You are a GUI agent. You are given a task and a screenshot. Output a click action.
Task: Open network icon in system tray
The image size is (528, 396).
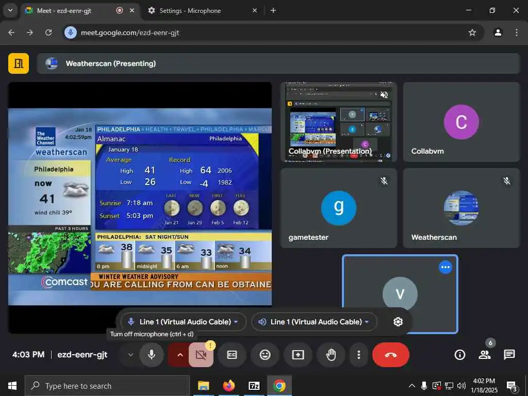point(449,386)
